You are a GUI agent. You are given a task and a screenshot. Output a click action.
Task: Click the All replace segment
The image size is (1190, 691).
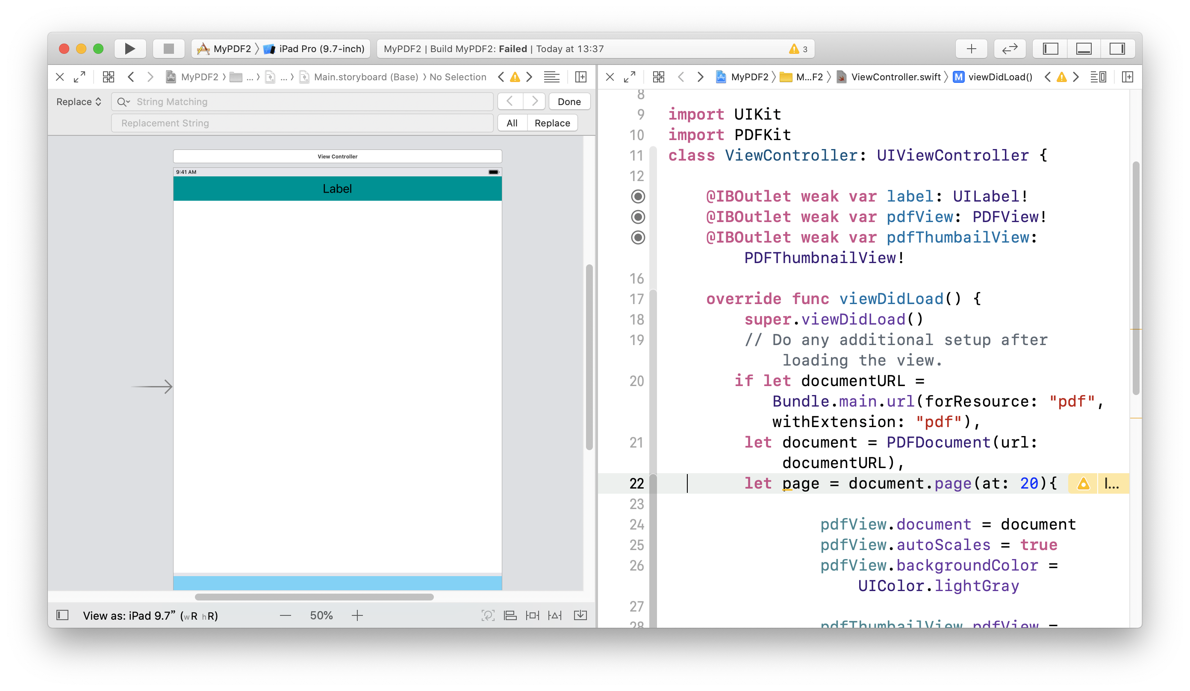[x=512, y=123]
